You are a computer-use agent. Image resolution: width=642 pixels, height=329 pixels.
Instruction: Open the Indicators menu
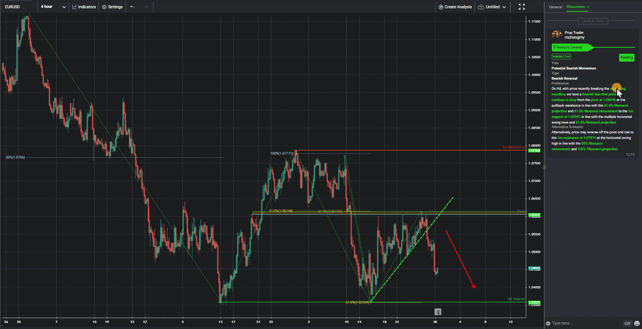coord(84,7)
